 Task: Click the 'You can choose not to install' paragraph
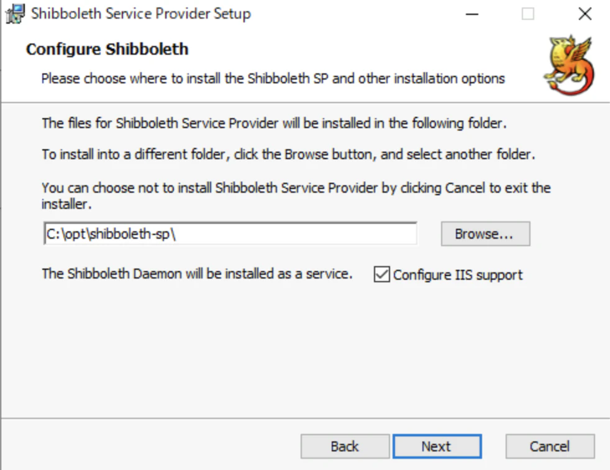(296, 196)
